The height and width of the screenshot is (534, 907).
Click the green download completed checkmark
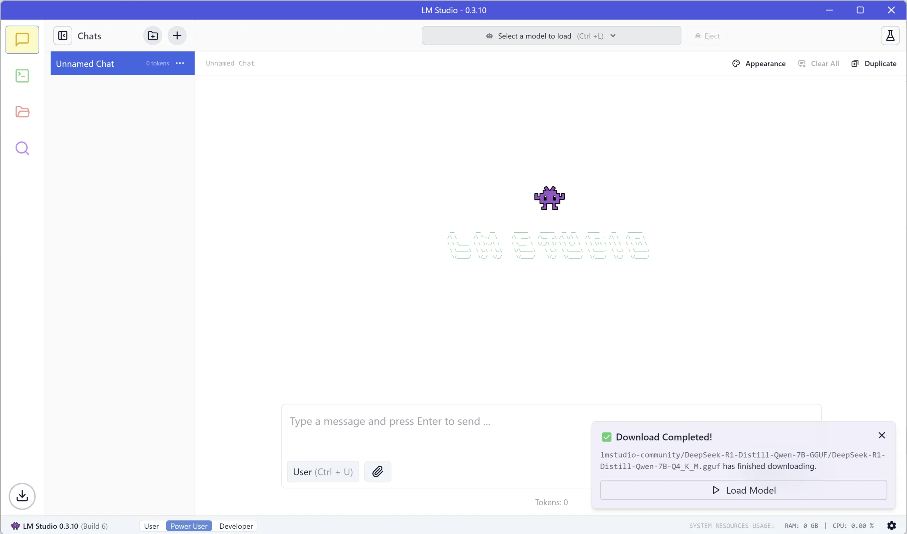[607, 437]
